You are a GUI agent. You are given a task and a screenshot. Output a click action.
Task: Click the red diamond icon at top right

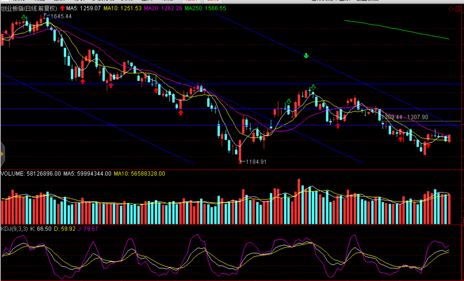click(x=451, y=8)
